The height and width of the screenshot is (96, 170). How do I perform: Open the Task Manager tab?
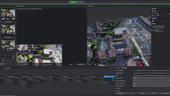(7, 68)
